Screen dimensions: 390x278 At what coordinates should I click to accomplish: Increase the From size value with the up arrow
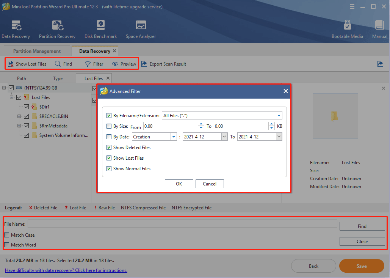tap(201, 124)
